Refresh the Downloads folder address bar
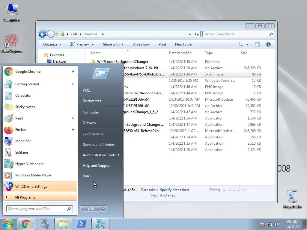The width and height of the screenshot is (307, 230). pos(197,34)
